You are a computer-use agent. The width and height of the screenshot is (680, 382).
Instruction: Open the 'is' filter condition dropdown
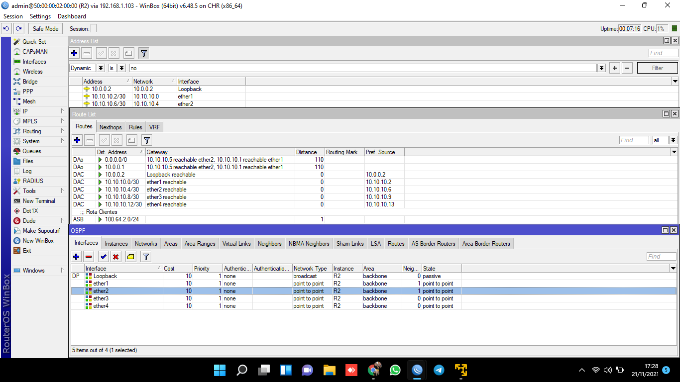click(x=121, y=68)
